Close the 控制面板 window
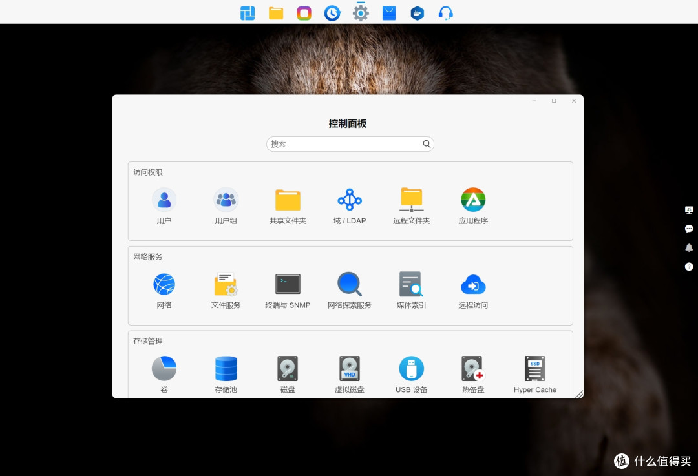 tap(574, 101)
